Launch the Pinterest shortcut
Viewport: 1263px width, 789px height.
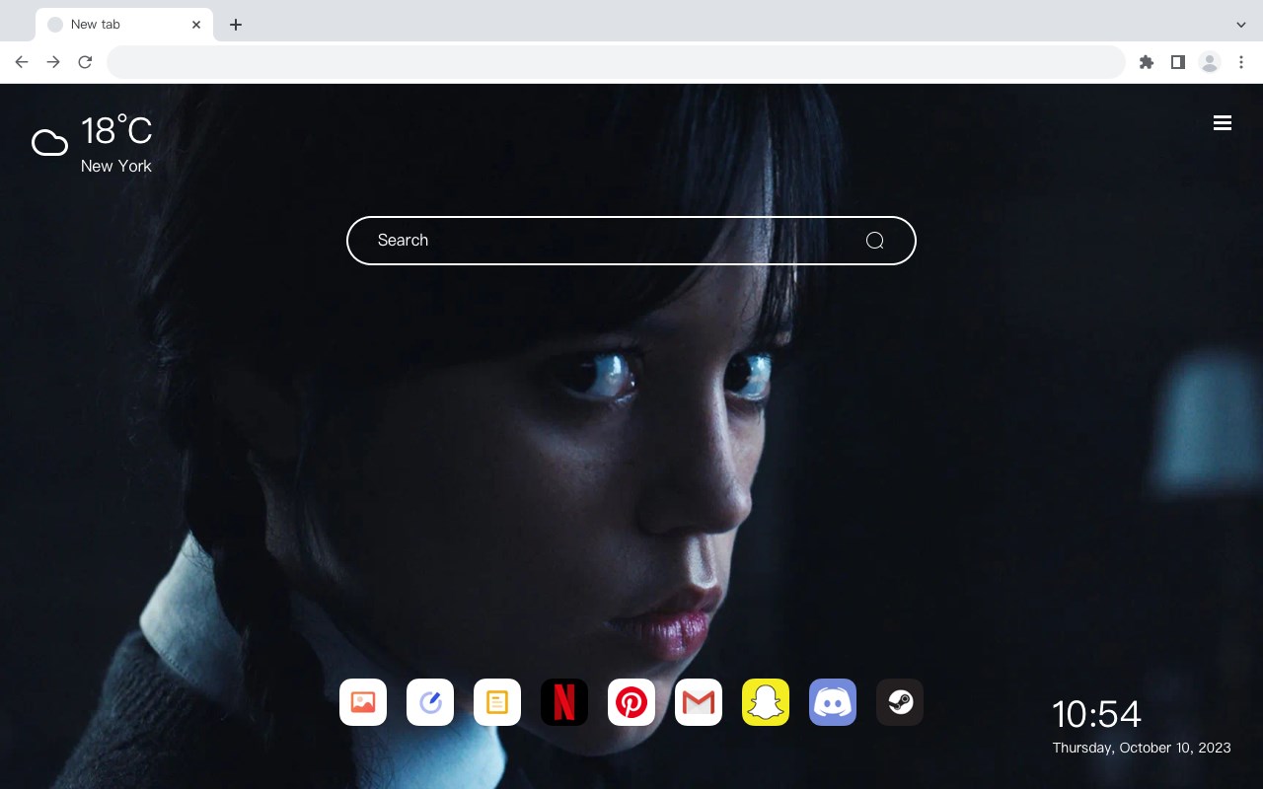pos(631,702)
